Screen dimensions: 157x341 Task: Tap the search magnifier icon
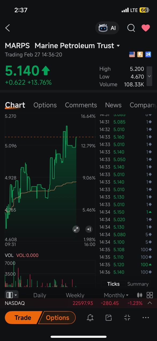(x=131, y=28)
